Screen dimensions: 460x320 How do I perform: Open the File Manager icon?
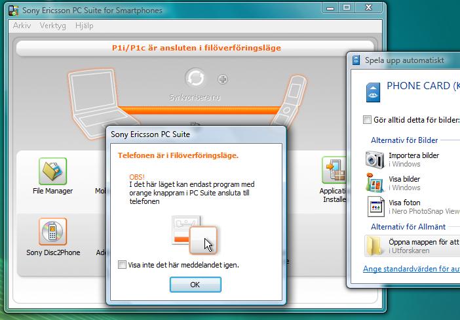click(x=53, y=171)
